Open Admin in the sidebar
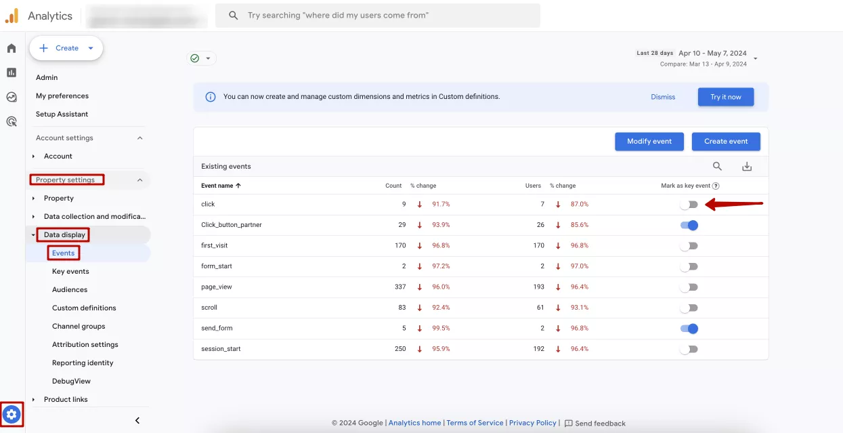The width and height of the screenshot is (843, 433). tap(47, 78)
